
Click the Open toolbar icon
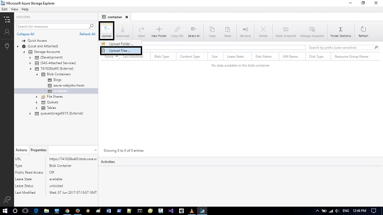pos(141,32)
